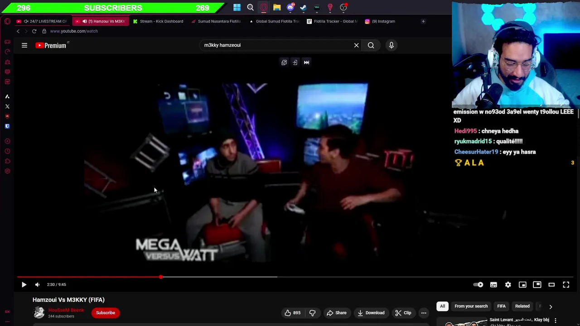Switch to theater mode
580x326 pixels.
(551, 284)
